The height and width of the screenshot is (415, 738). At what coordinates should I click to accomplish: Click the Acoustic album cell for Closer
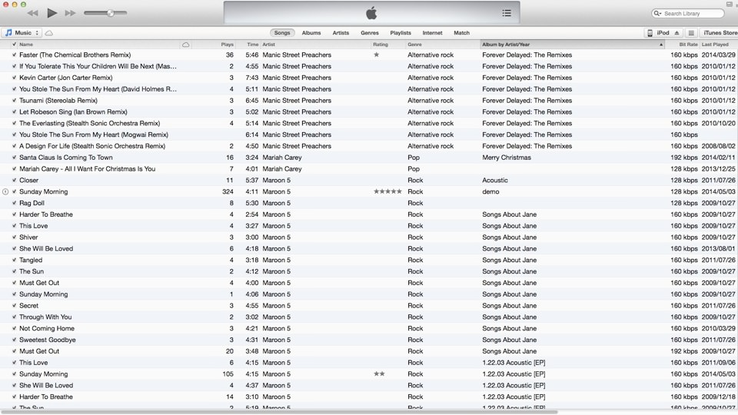coord(495,180)
